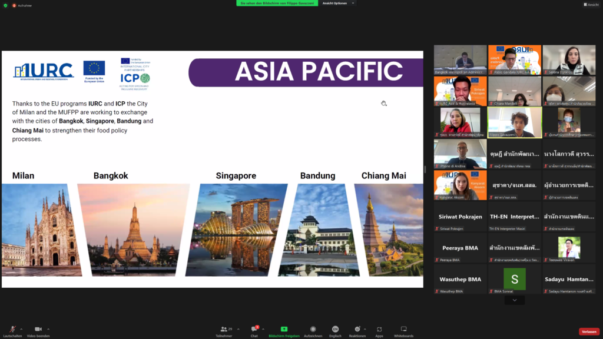This screenshot has width=603, height=339.
Task: Leave the meeting with Verlassen
Action: click(x=589, y=331)
